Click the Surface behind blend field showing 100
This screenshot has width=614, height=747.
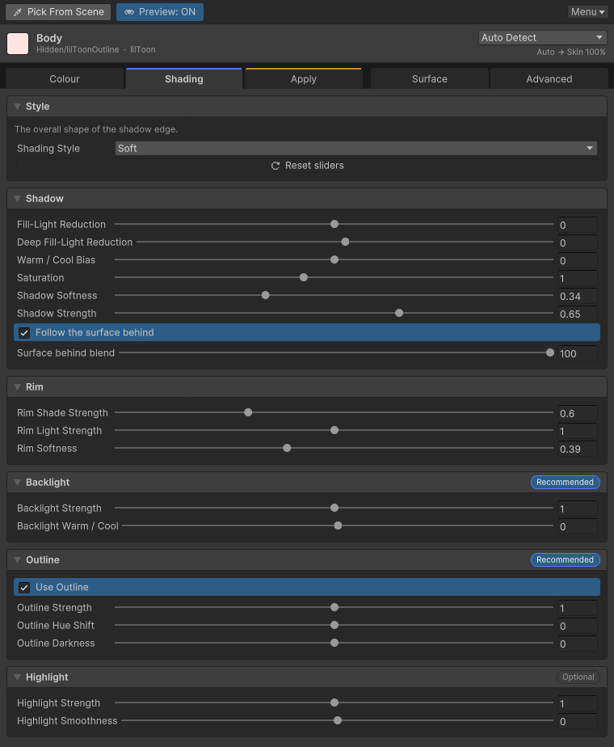(x=578, y=353)
